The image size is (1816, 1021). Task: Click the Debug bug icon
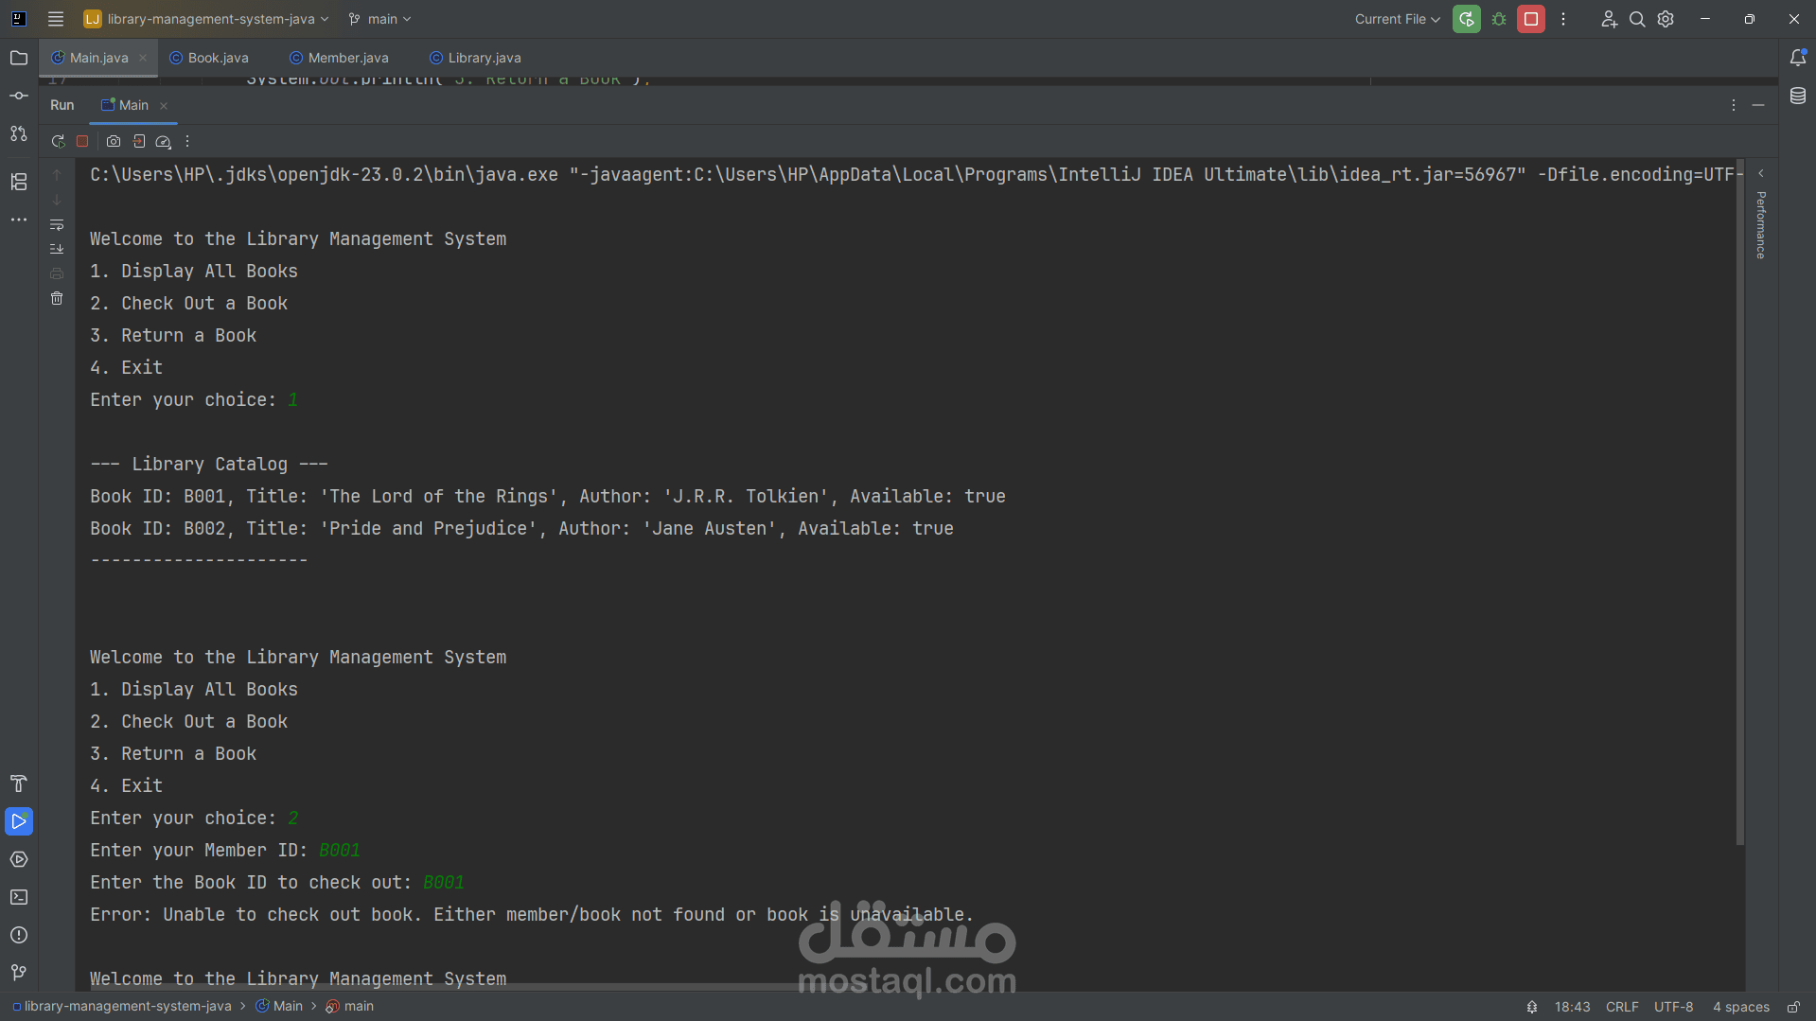click(x=1499, y=19)
